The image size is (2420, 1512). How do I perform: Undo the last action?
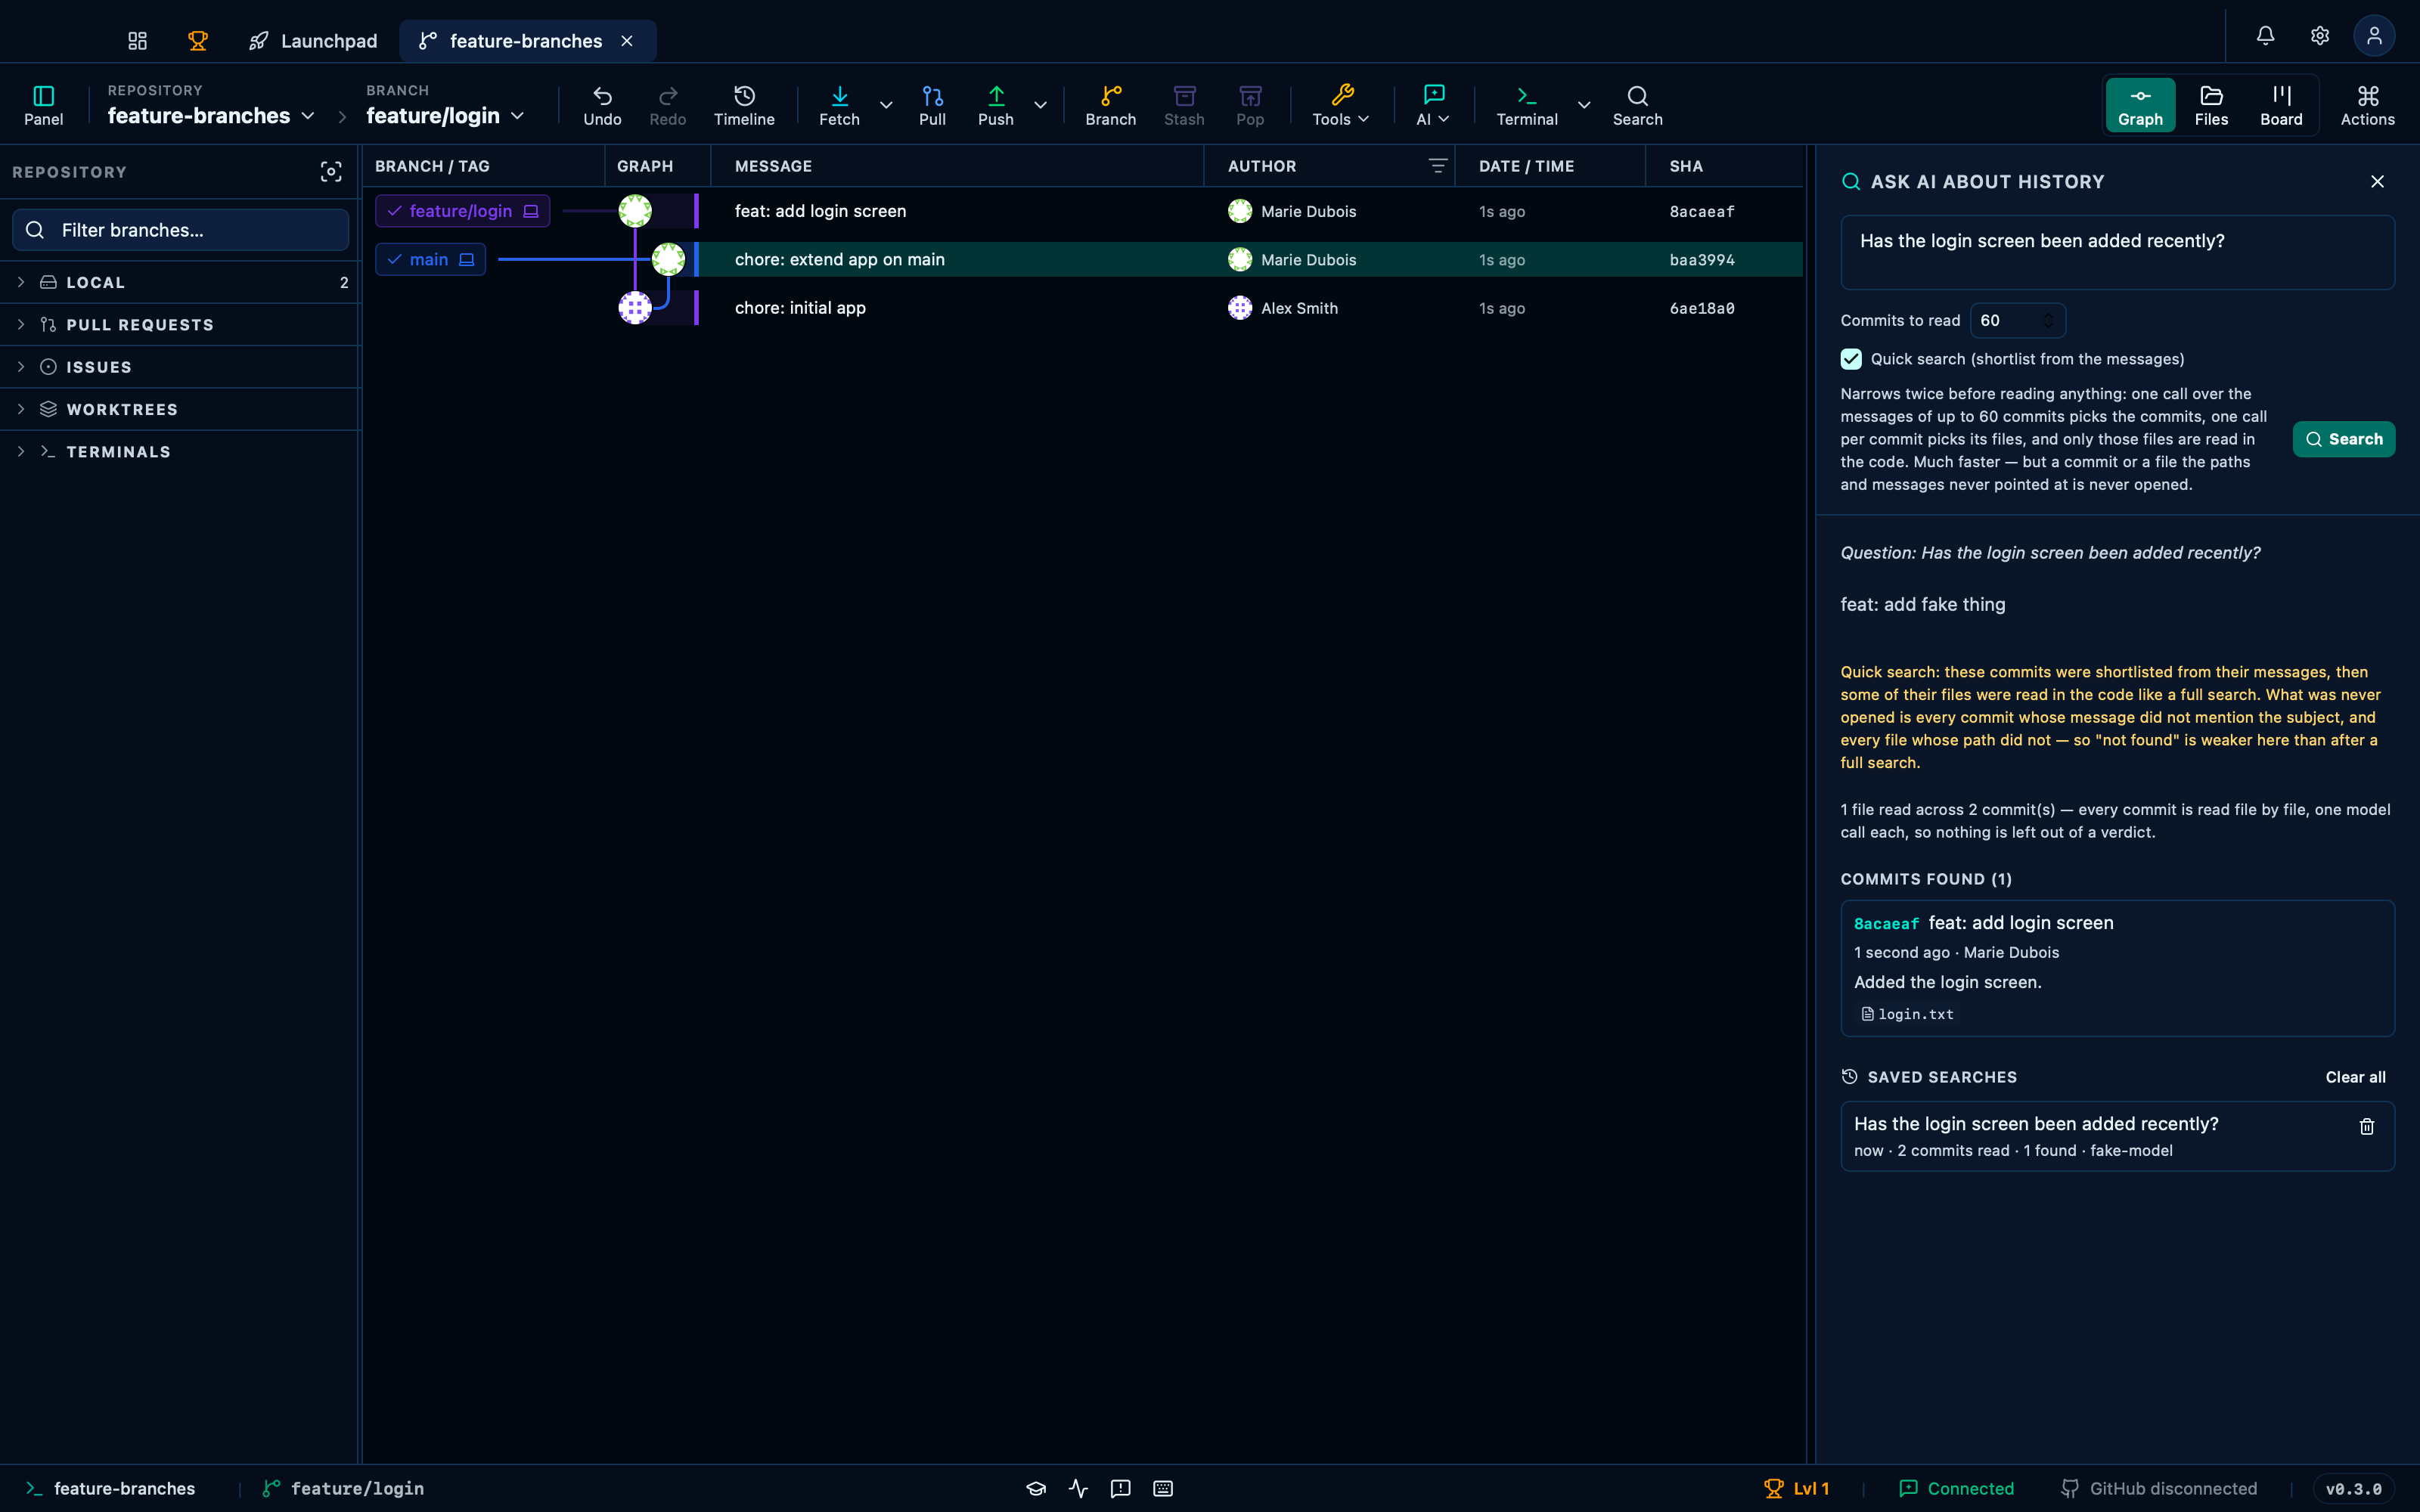602,105
